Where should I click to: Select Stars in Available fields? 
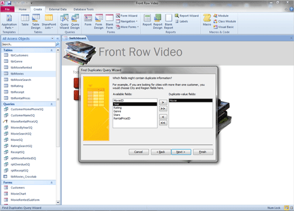pyautogui.click(x=135, y=115)
